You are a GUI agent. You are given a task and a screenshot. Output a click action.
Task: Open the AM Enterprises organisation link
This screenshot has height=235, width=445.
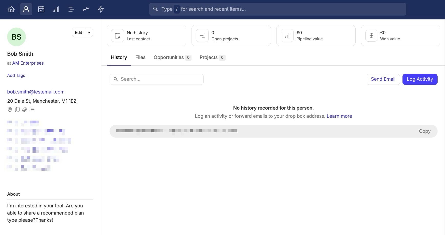pyautogui.click(x=28, y=63)
